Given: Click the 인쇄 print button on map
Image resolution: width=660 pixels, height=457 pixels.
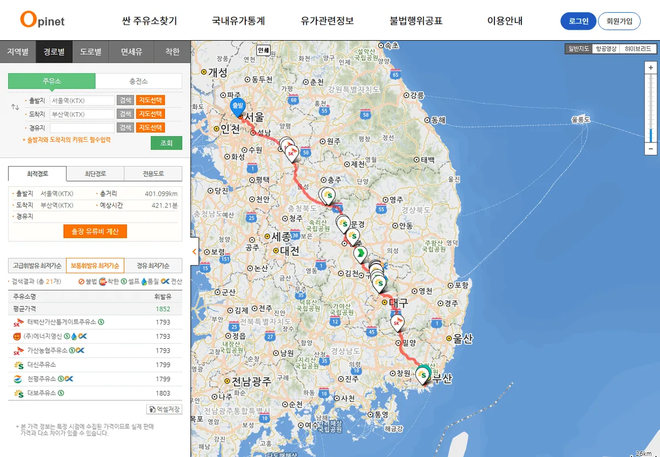Looking at the screenshot, I should [263, 51].
